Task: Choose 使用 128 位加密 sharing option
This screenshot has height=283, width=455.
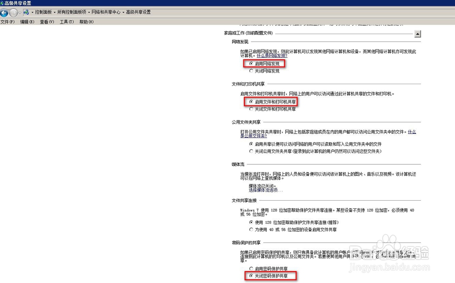Action: (252, 222)
